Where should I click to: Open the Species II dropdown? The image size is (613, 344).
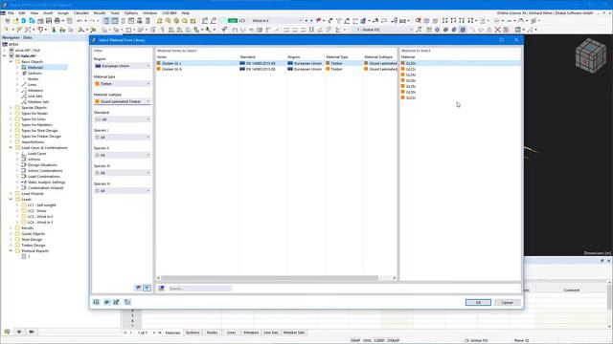pos(122,155)
